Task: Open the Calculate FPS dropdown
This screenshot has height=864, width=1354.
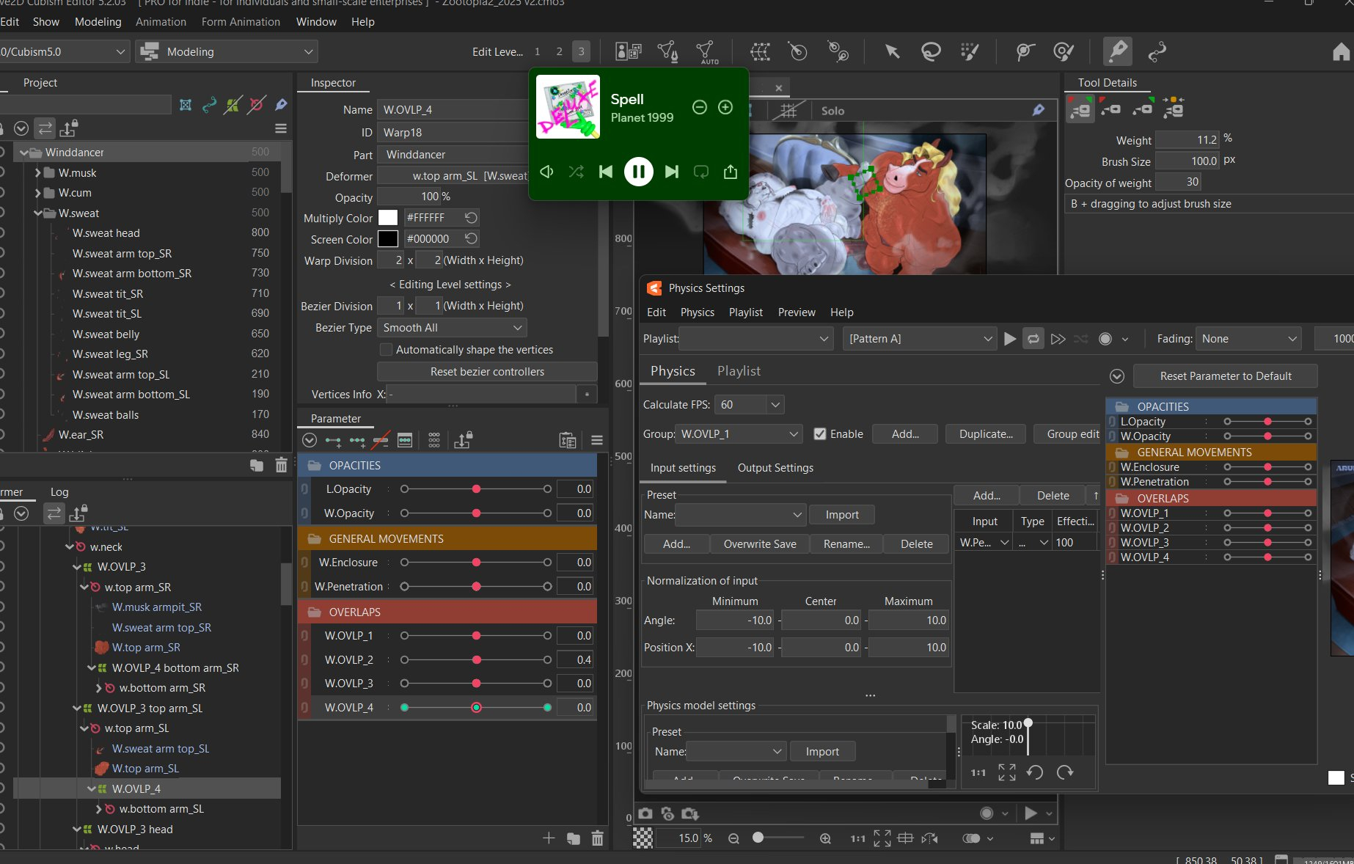Action: 775,405
